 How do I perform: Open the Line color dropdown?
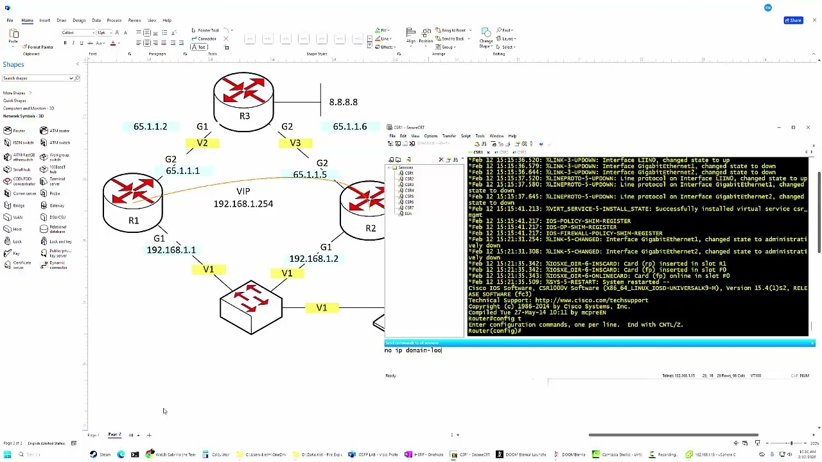(383, 38)
